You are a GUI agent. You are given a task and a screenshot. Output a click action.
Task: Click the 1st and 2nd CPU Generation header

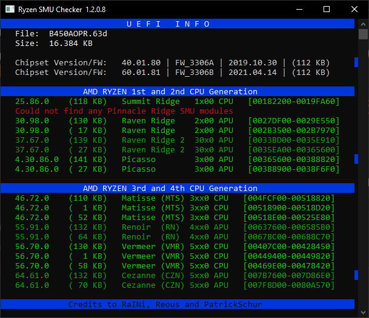(178, 91)
